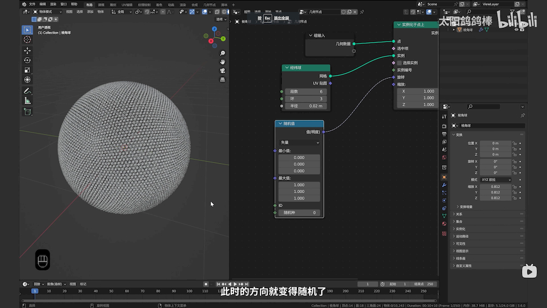
Task: Open the 添加 menu in viewport header
Action: [90, 12]
